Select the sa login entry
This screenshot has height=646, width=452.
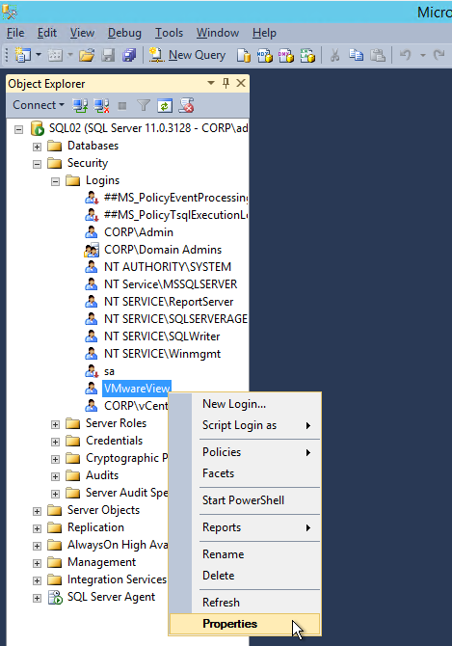pyautogui.click(x=109, y=371)
